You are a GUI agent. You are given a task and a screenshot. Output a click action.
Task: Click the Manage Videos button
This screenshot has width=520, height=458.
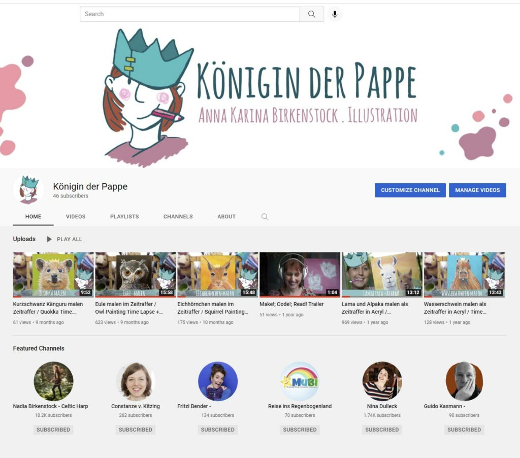pyautogui.click(x=477, y=190)
